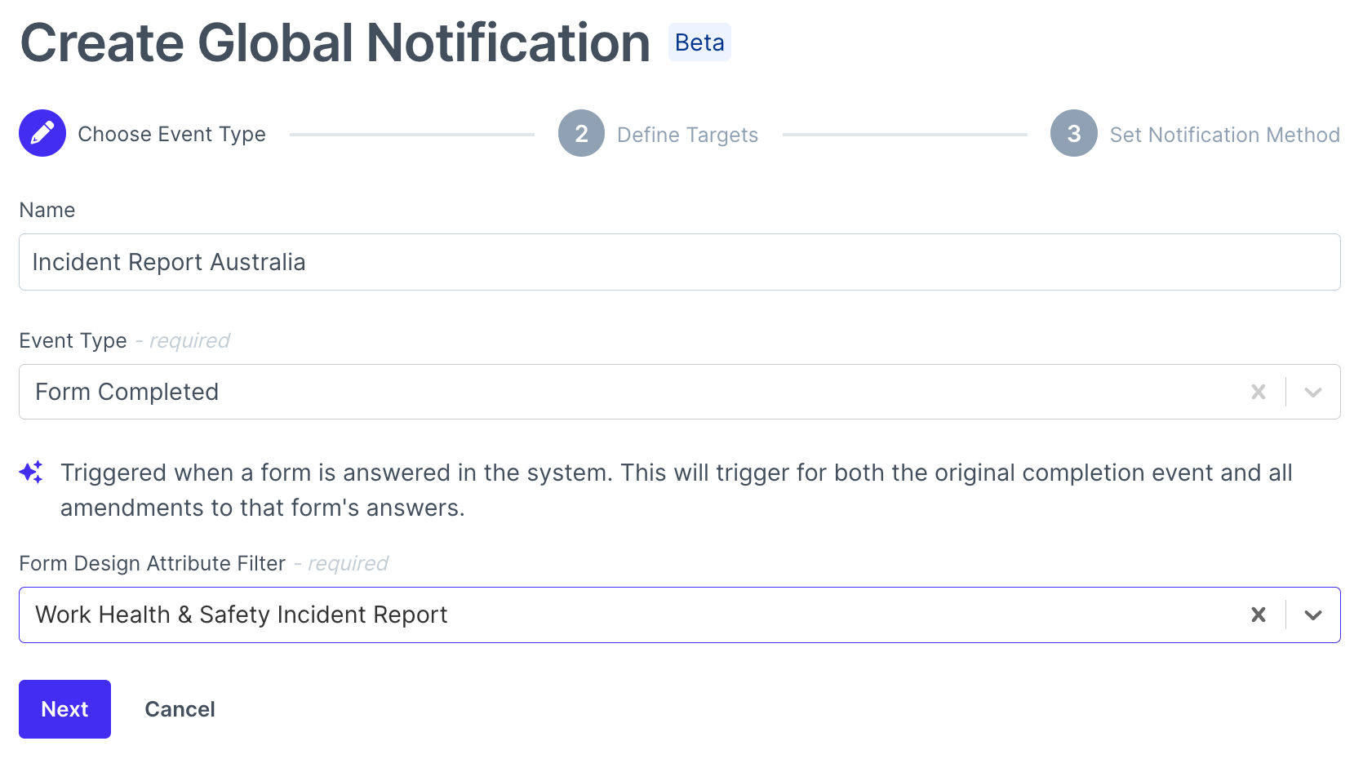The height and width of the screenshot is (759, 1363).
Task: Click "Work Health & Safety Incident Report" value
Action: [242, 615]
